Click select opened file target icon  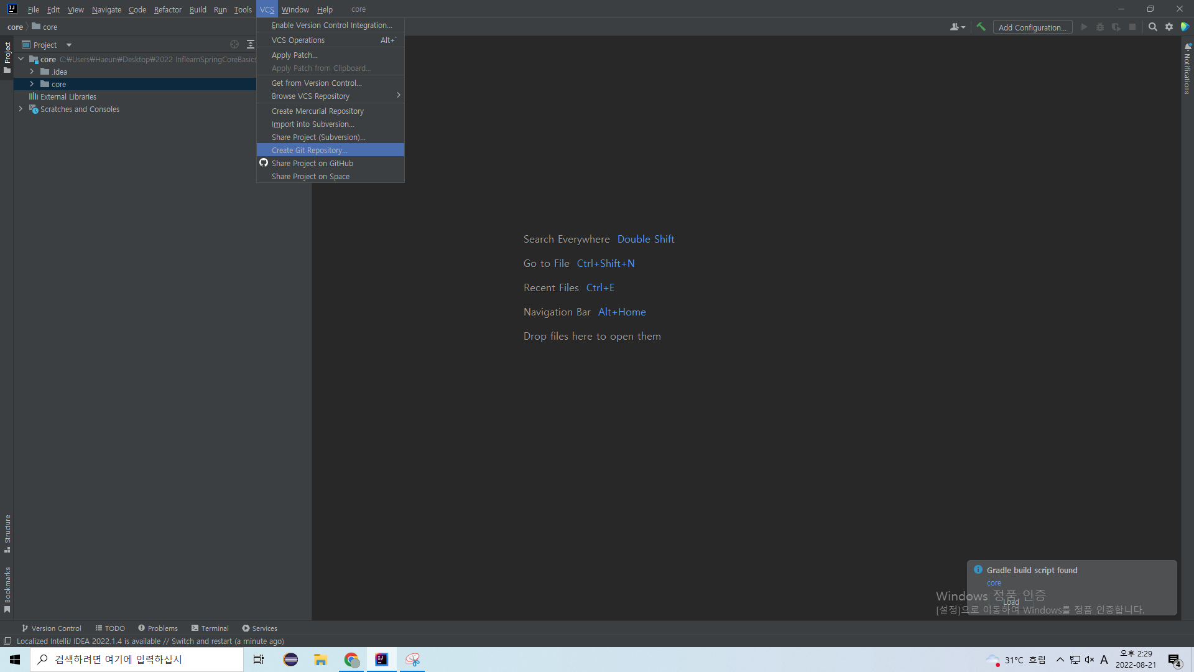click(234, 44)
